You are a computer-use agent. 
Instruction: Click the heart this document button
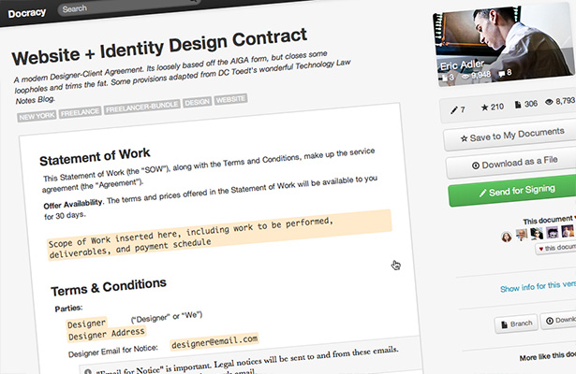(x=555, y=248)
